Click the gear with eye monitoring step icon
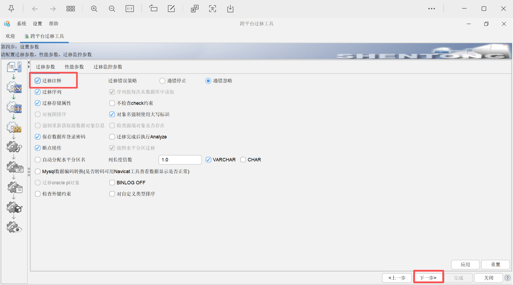 click(14, 227)
